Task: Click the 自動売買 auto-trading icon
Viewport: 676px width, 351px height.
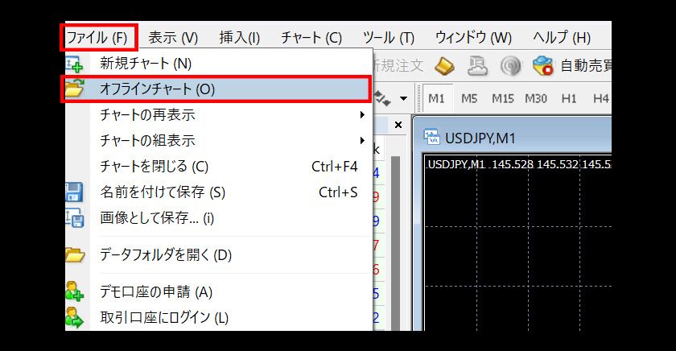Action: coord(543,64)
